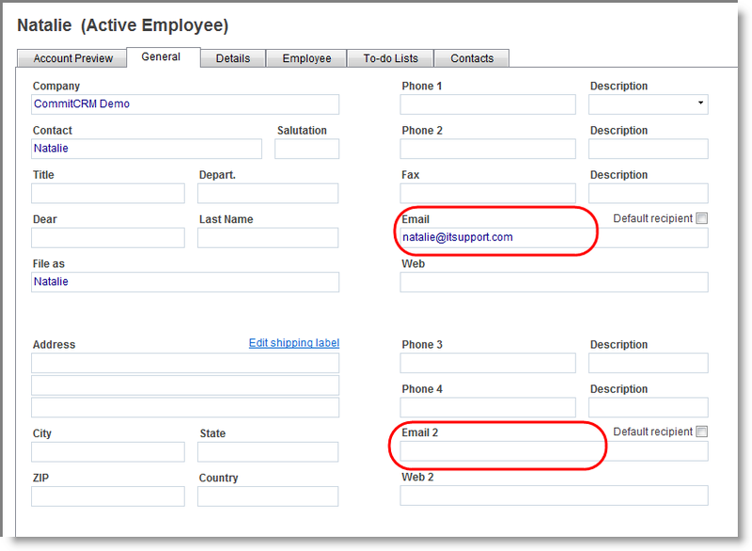Viewport: 752px width, 551px height.
Task: Click into the Web field
Action: [x=554, y=281]
